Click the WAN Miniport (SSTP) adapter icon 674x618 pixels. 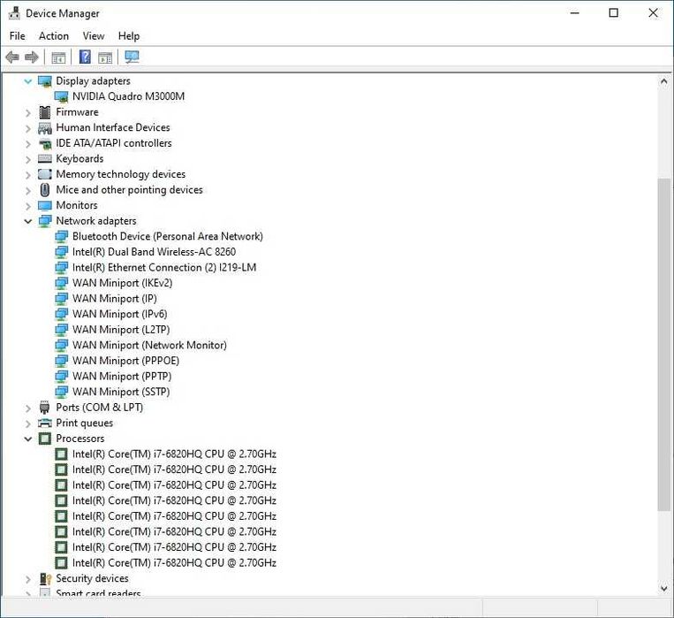pos(62,392)
